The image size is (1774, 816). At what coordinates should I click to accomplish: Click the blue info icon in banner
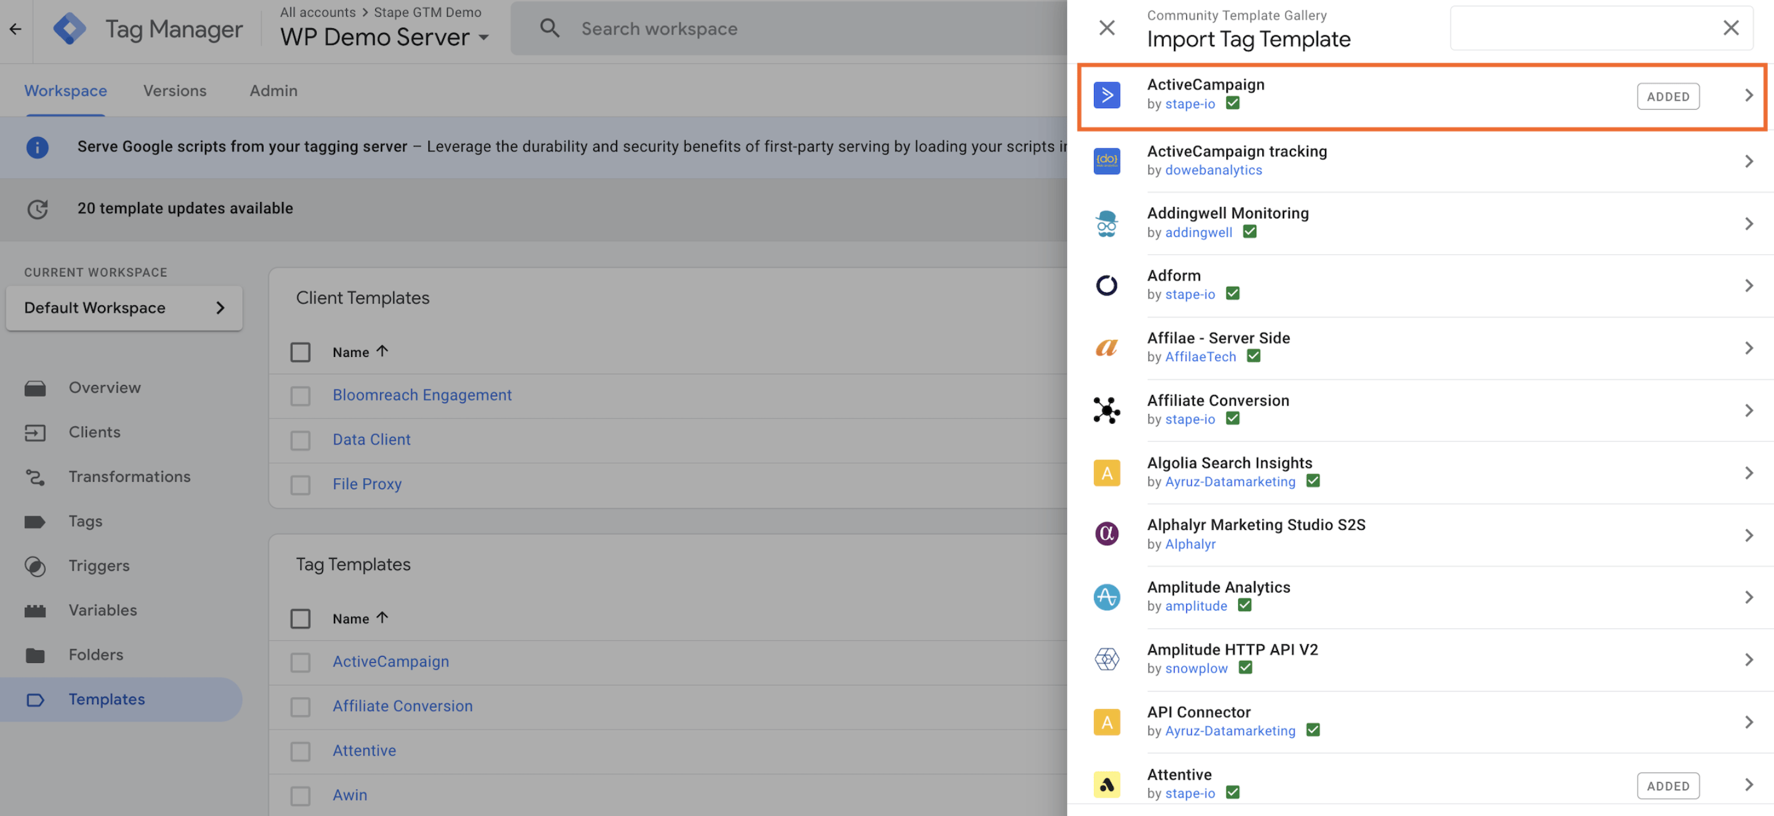pyautogui.click(x=37, y=146)
